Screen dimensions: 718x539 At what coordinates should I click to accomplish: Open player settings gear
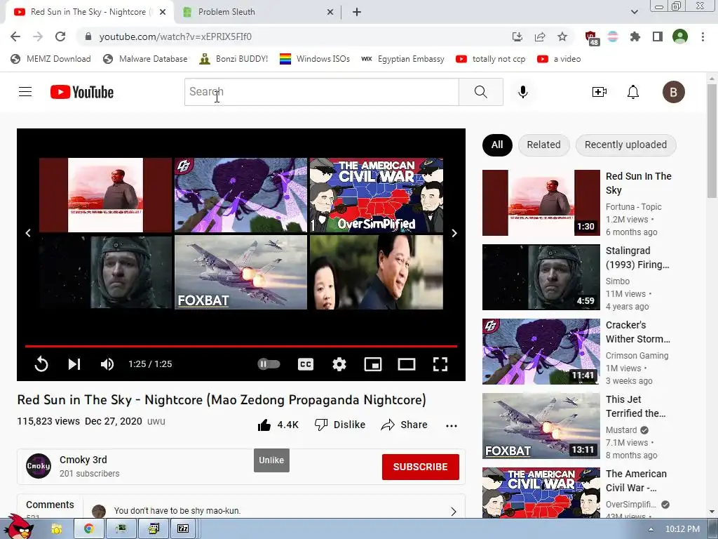click(x=339, y=364)
